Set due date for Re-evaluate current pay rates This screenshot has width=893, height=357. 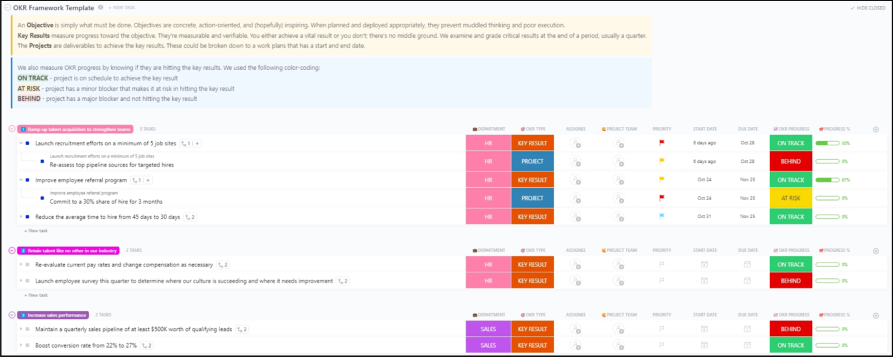[x=747, y=265]
